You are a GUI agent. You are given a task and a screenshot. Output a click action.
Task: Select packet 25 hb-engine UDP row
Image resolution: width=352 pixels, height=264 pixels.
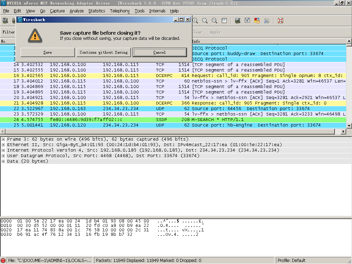point(173,125)
